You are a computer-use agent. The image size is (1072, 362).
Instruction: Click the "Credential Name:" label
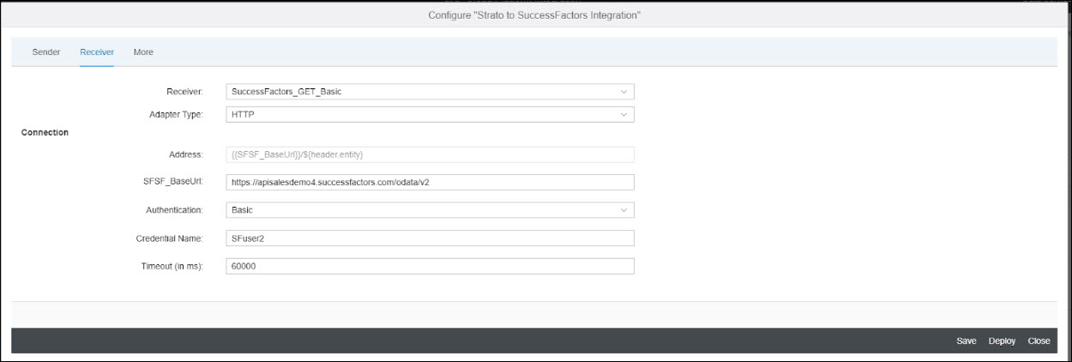pyautogui.click(x=169, y=238)
